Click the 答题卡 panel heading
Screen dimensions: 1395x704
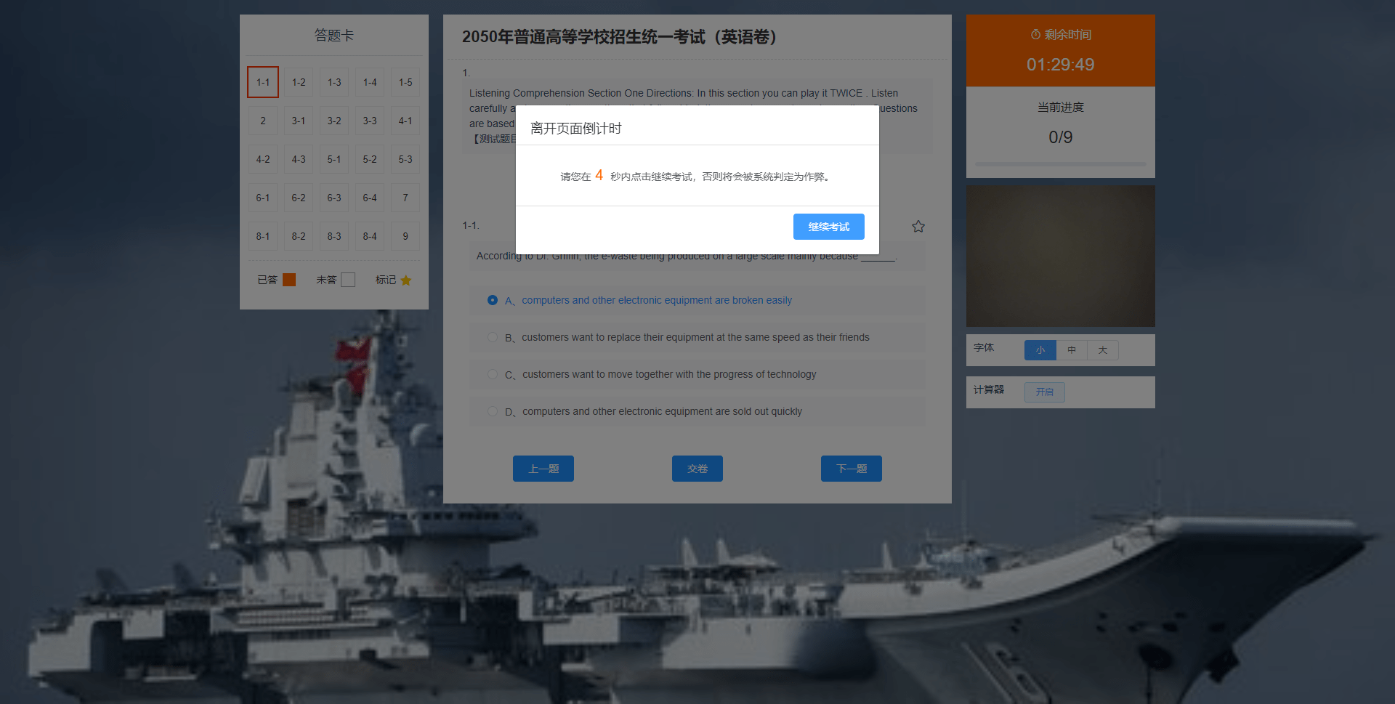[x=333, y=35]
